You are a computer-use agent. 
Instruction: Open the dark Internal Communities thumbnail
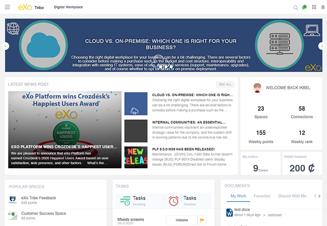pos(136,131)
